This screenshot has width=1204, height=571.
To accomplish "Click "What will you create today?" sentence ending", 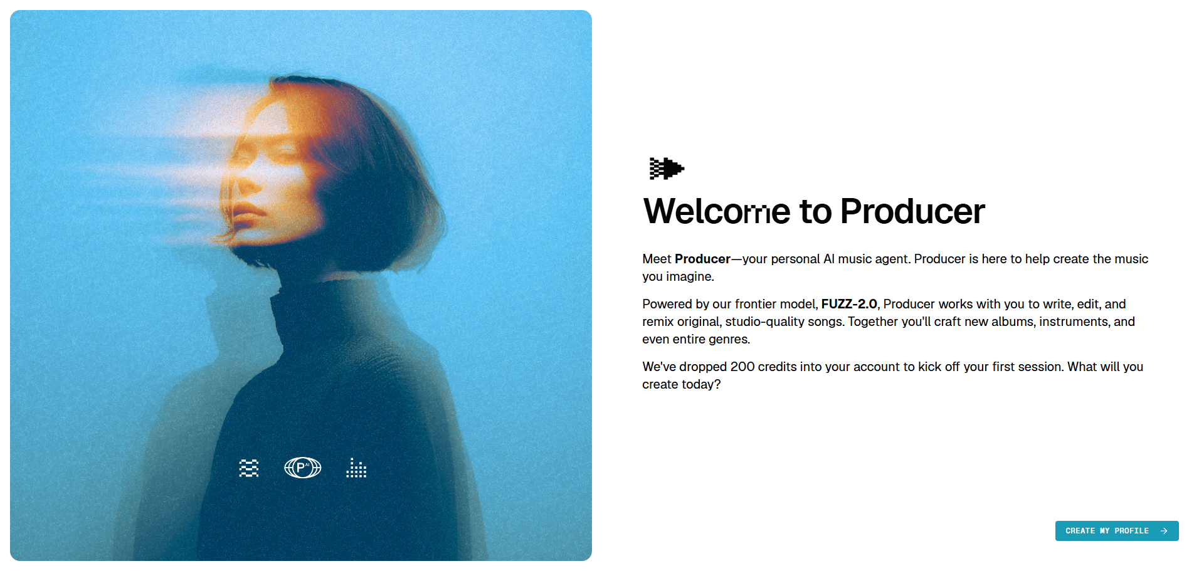I will pos(893,375).
